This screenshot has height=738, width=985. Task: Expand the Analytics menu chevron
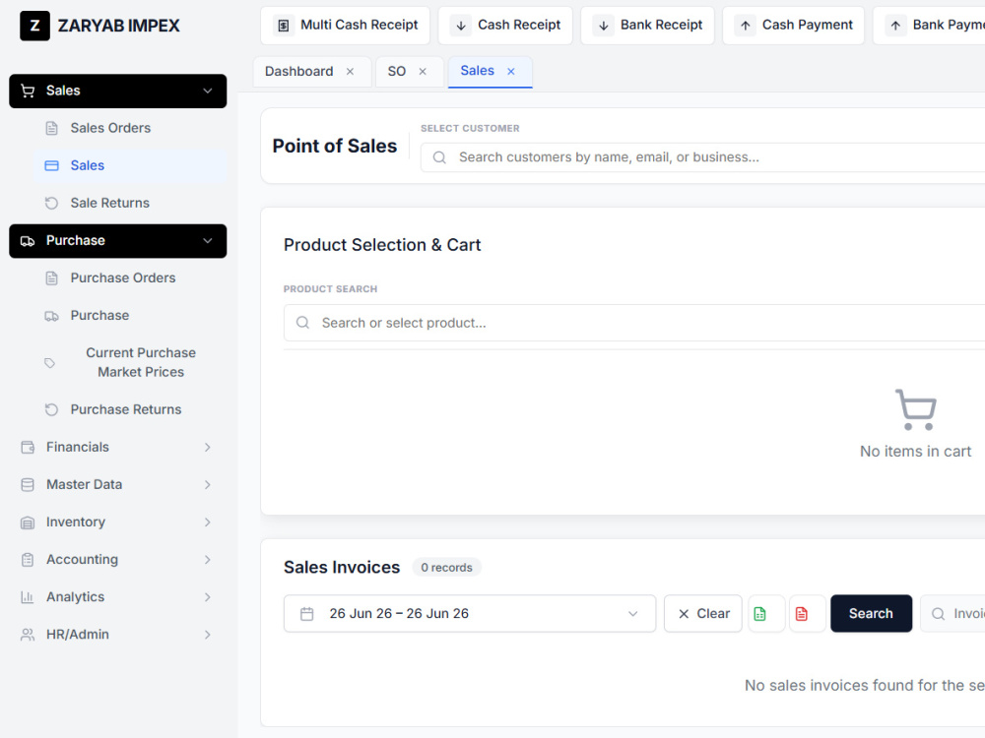[x=207, y=597]
